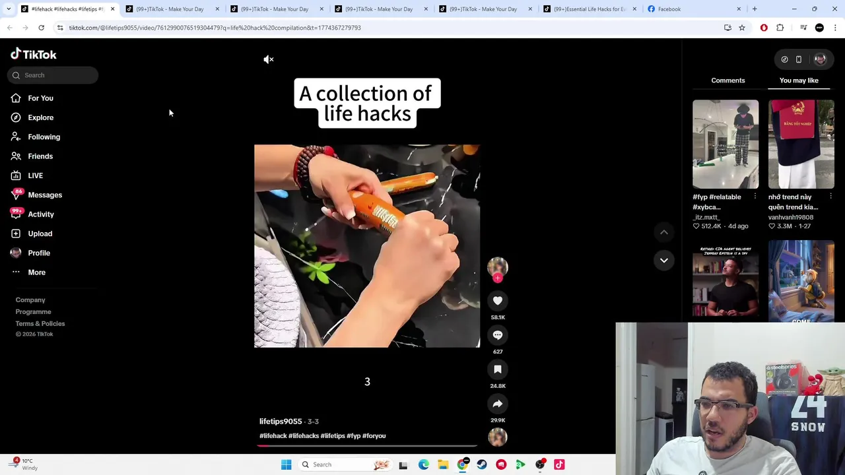Click the #lifehack hashtag
845x475 pixels.
pyautogui.click(x=273, y=436)
